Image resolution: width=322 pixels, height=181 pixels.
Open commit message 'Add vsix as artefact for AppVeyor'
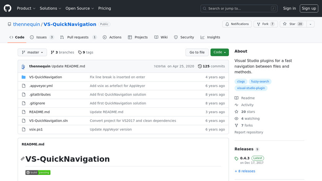[117, 86]
